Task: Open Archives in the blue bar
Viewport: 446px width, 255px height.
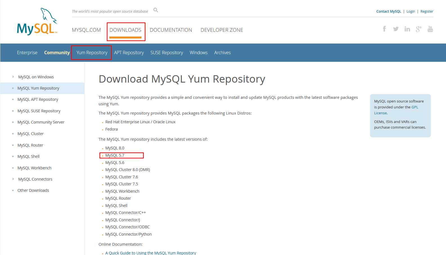Action: click(222, 53)
